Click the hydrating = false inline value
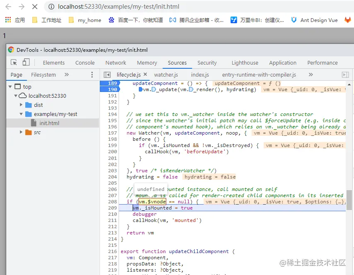The image size is (354, 275). 210,177
